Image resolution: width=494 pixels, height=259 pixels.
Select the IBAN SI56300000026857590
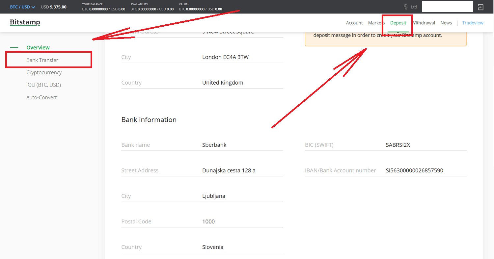[415, 170]
